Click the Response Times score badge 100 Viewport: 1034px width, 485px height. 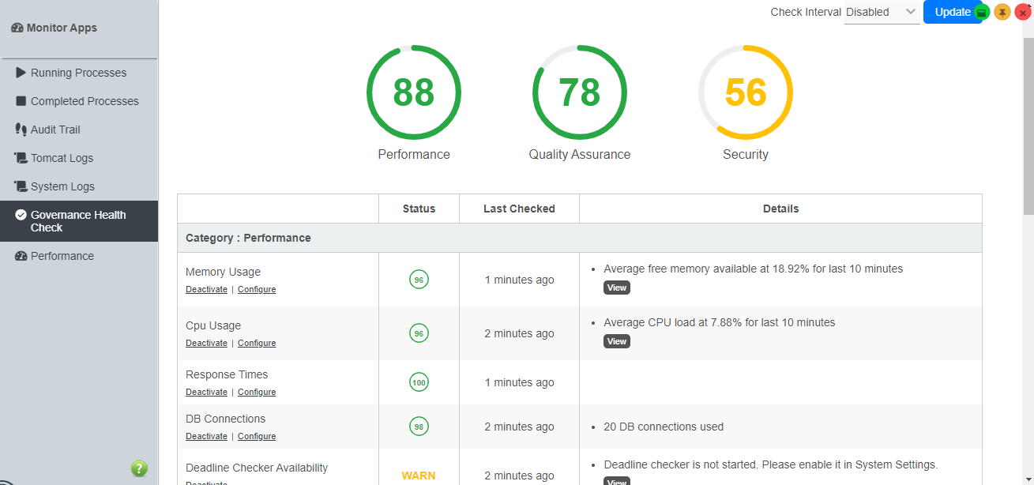pyautogui.click(x=419, y=382)
